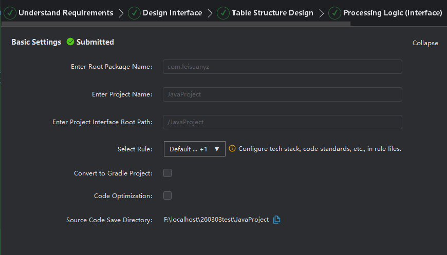Click the checkmark icon before Design Interface

[x=134, y=13]
